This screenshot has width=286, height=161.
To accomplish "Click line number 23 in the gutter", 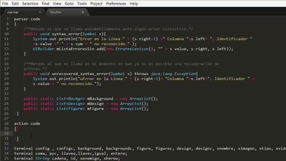I will tap(6, 99).
